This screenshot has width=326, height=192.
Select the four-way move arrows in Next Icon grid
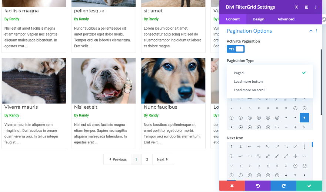(295, 156)
